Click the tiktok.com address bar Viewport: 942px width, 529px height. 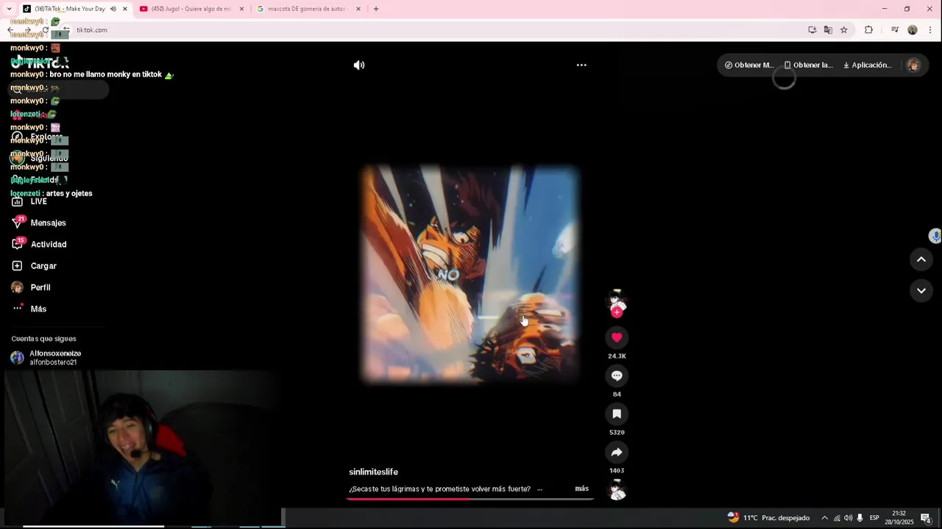point(434,30)
